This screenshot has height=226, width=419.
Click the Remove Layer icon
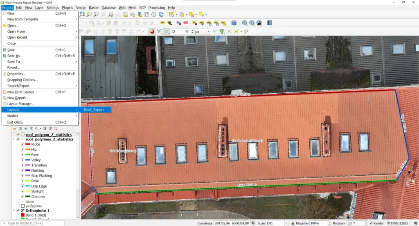click(x=56, y=129)
